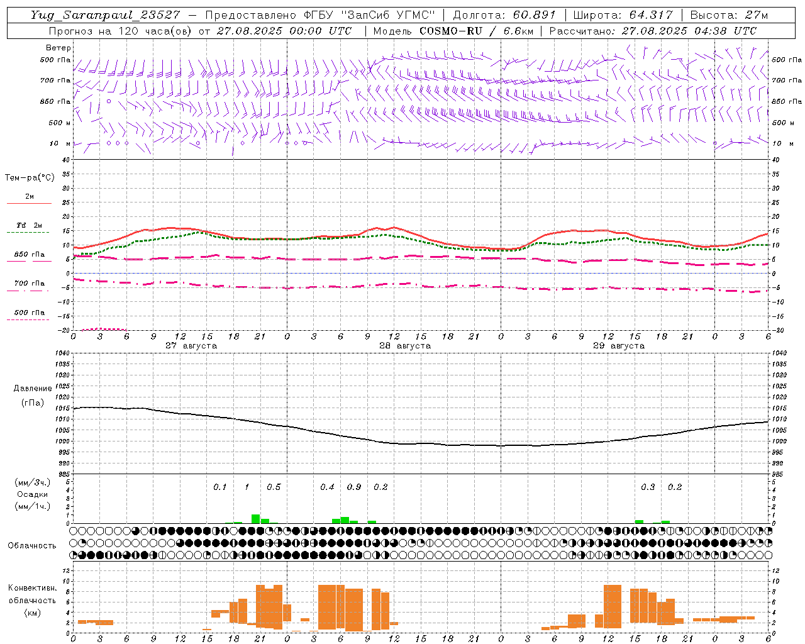Click the Высота: 27м header field
805x644 pixels.
(729, 15)
